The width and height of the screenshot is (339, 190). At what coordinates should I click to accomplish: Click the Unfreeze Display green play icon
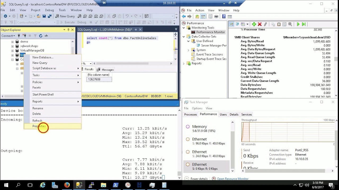tap(298, 24)
